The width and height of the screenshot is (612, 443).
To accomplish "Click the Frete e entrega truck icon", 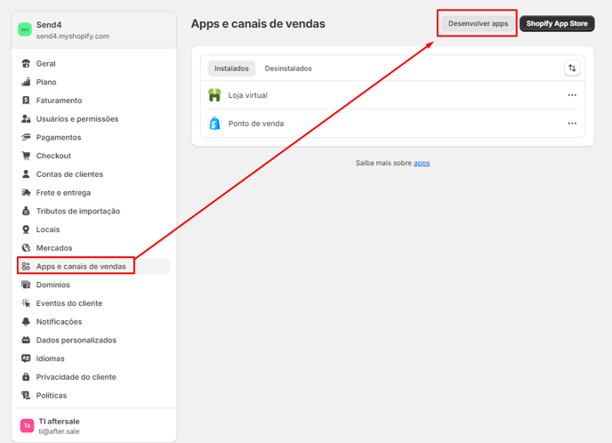I will [26, 192].
